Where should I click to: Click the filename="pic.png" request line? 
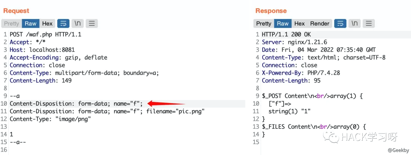(107, 111)
